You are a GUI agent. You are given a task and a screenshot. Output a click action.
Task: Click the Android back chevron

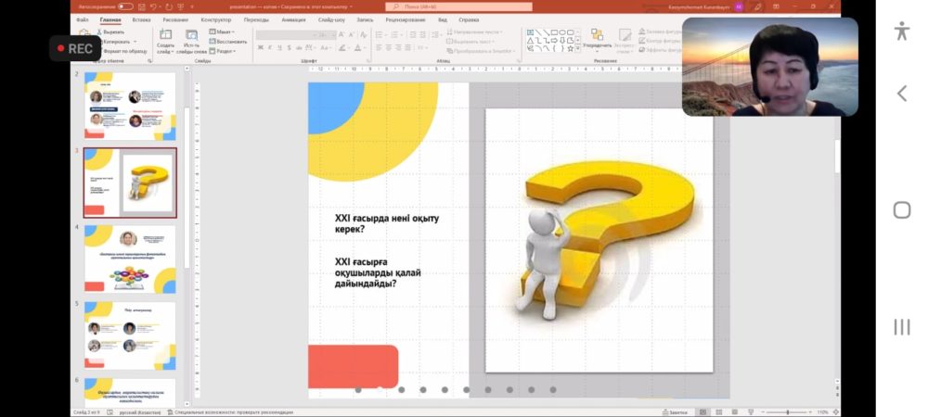(x=902, y=94)
